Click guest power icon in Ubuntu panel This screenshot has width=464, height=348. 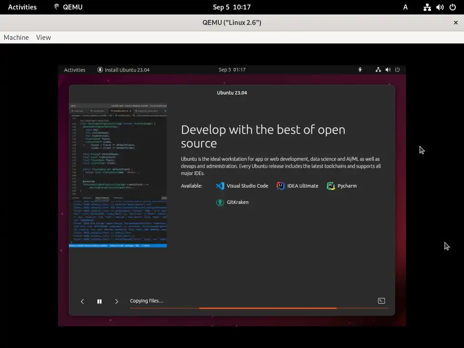coord(397,69)
